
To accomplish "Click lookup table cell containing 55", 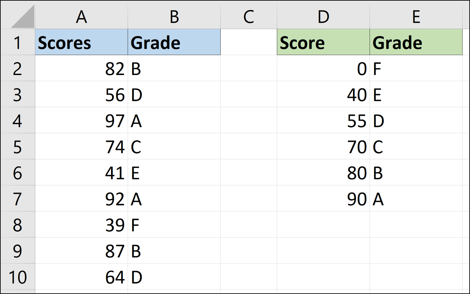I will [323, 121].
